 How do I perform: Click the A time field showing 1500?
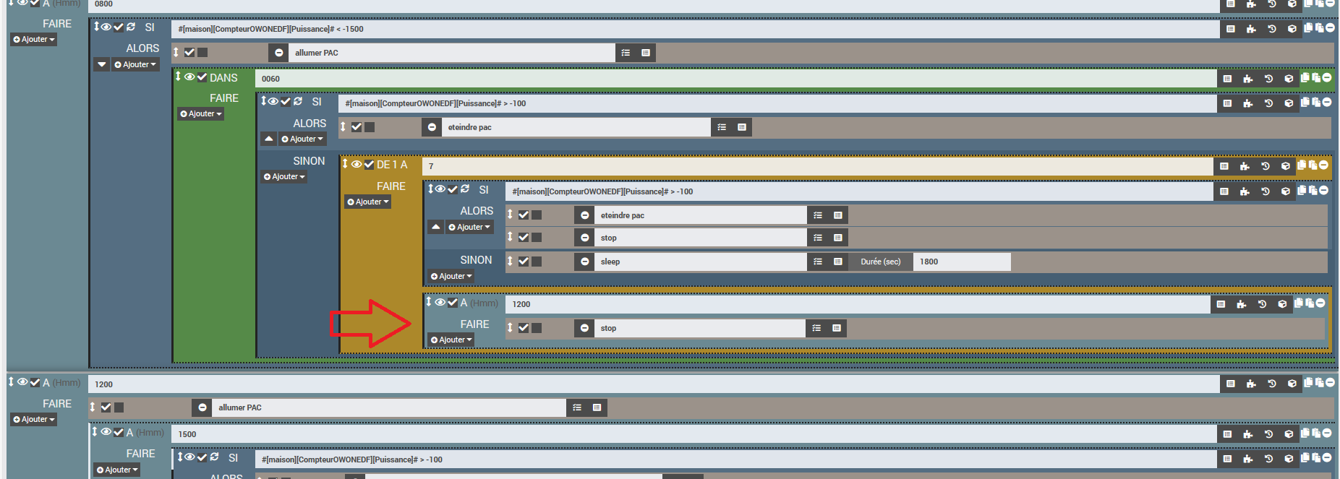(x=694, y=434)
